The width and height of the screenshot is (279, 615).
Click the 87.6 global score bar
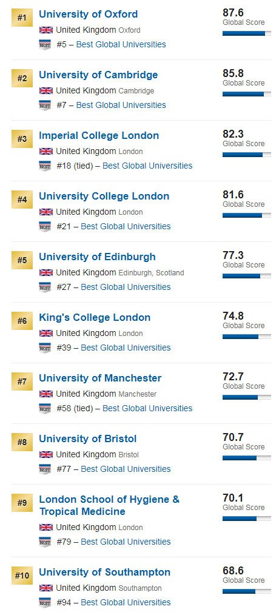246,33
